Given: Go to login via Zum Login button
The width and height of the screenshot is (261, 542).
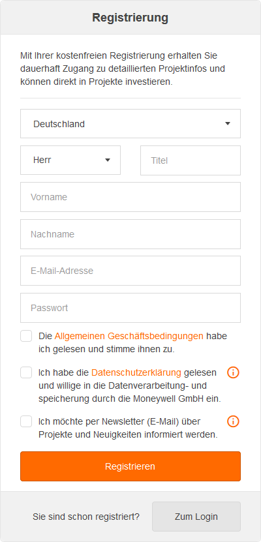Looking at the screenshot, I should coord(196,517).
